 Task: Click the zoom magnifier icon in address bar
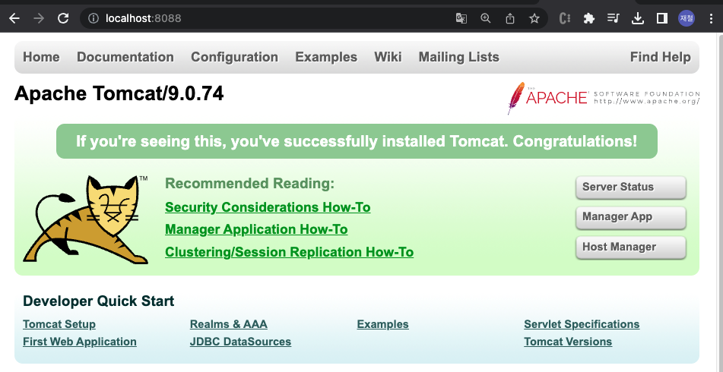(486, 18)
